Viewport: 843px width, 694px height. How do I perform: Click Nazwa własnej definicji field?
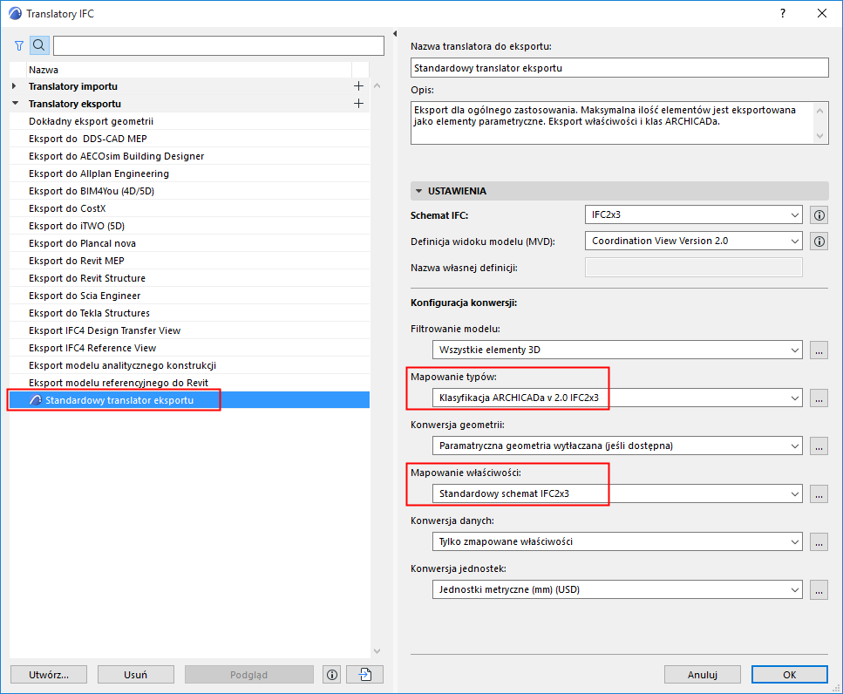694,268
